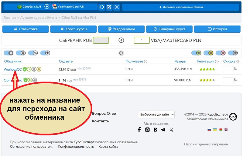The width and height of the screenshot is (243, 156).
Task: Click discount percent field in 31.74 RUB row
Action: pyautogui.click(x=228, y=80)
